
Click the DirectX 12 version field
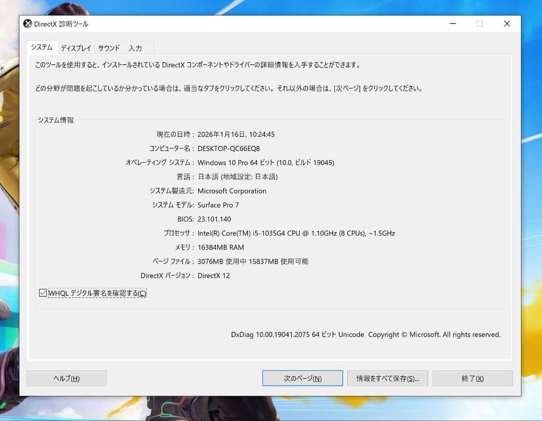point(214,275)
